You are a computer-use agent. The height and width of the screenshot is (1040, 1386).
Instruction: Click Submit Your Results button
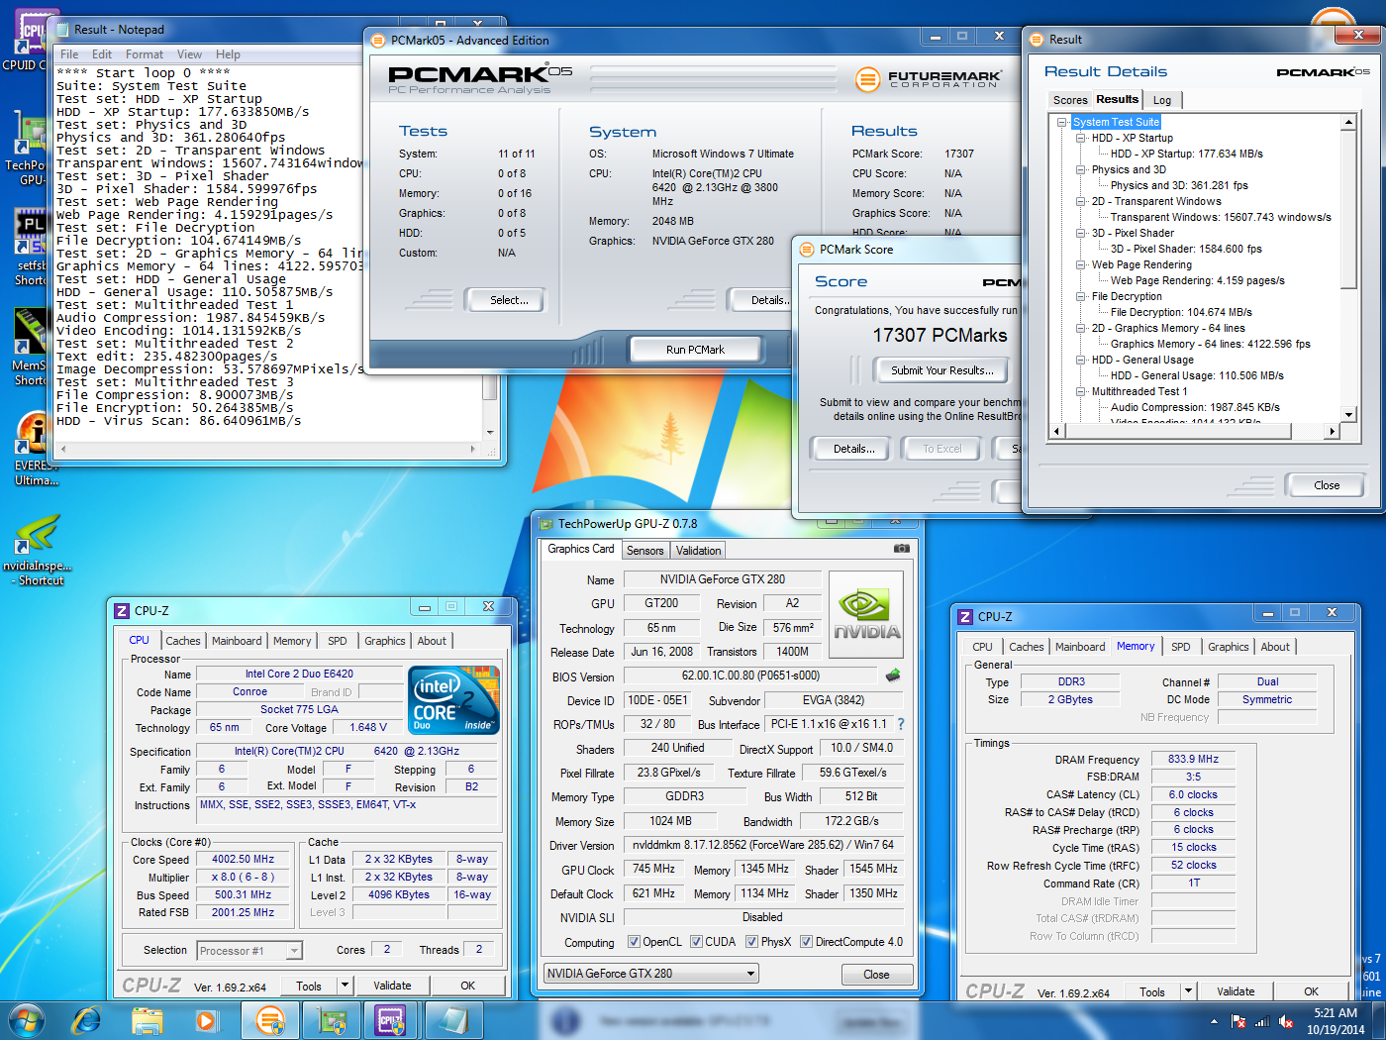click(x=941, y=370)
